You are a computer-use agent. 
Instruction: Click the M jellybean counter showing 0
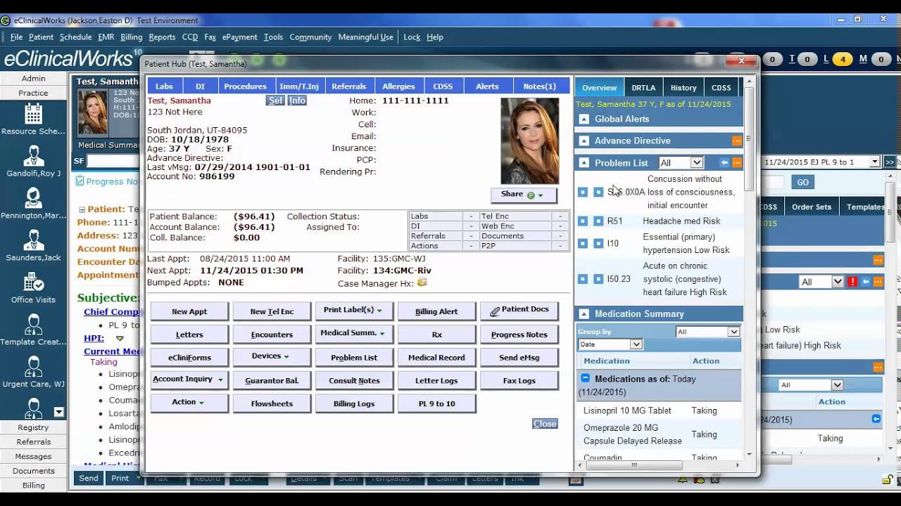881,60
